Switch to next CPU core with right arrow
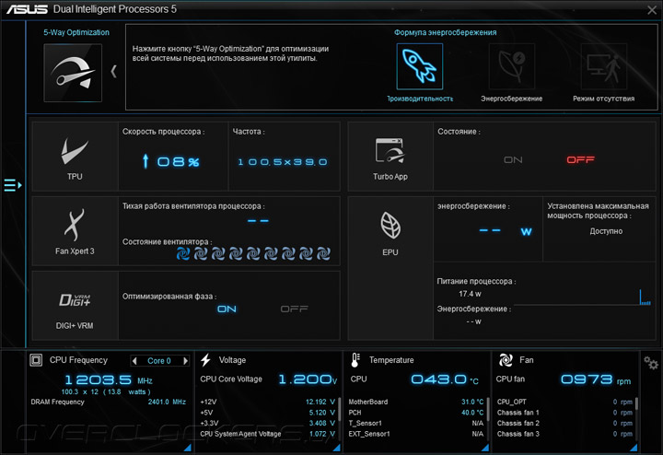The width and height of the screenshot is (663, 455). [185, 361]
